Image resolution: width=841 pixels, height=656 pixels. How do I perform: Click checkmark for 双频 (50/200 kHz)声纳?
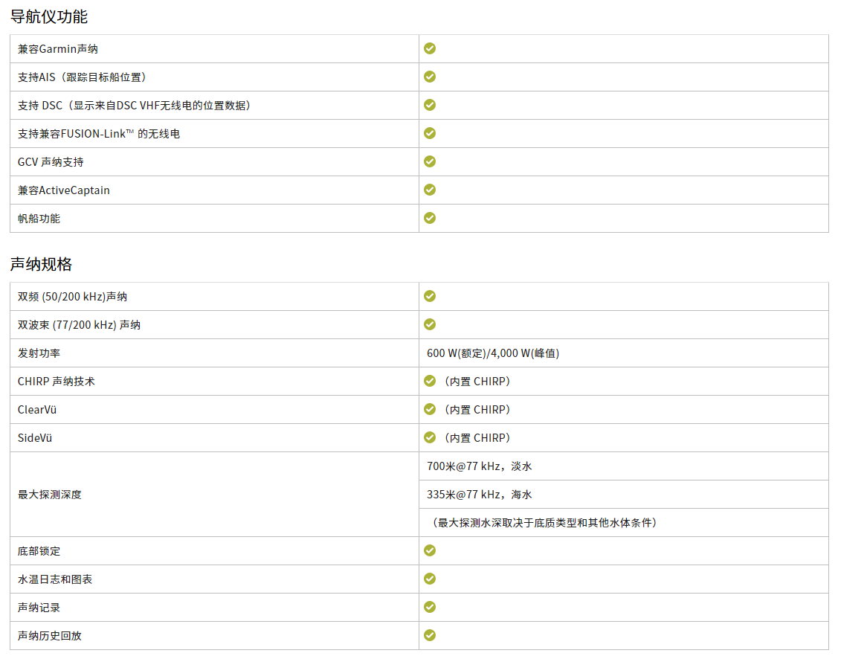pos(430,296)
